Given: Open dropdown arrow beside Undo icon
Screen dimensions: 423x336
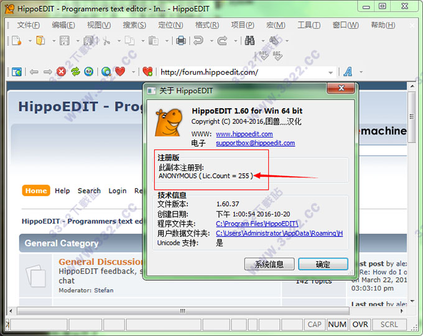Looking at the screenshot, I should click(211, 41).
